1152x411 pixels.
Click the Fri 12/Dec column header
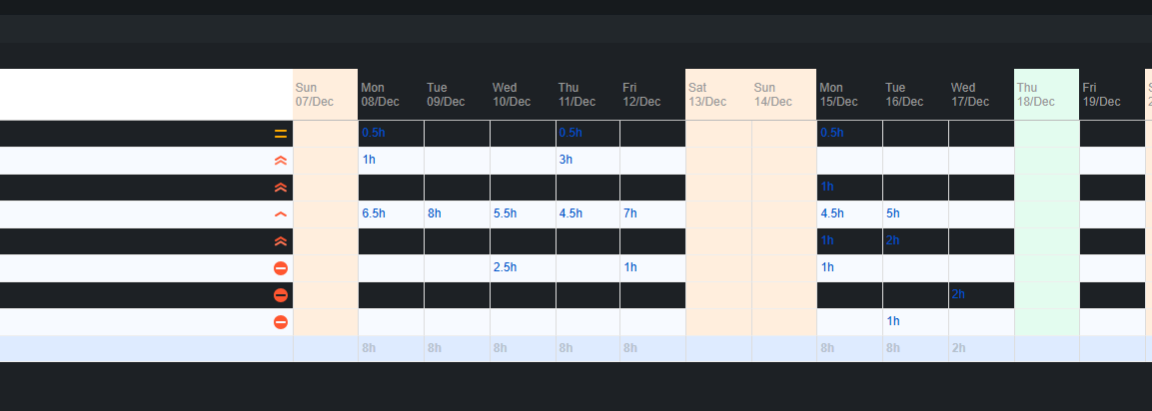pos(652,95)
